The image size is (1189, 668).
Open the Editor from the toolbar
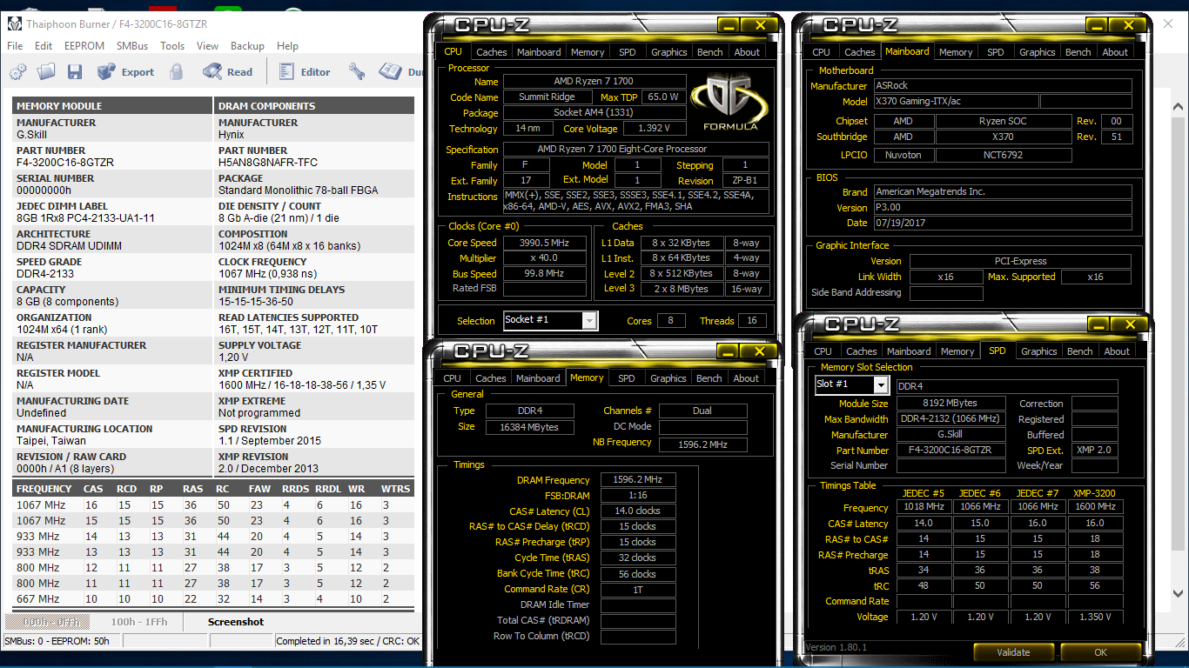pyautogui.click(x=305, y=72)
